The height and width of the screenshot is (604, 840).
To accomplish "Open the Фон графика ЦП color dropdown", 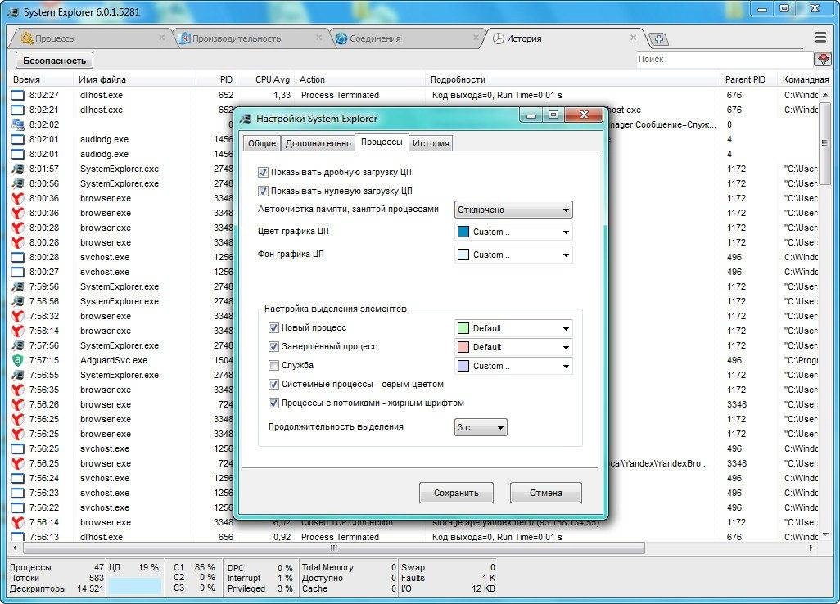I will pyautogui.click(x=513, y=255).
